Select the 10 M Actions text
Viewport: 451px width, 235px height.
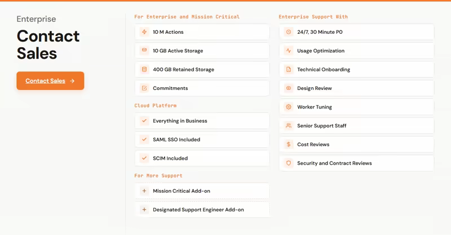click(168, 32)
